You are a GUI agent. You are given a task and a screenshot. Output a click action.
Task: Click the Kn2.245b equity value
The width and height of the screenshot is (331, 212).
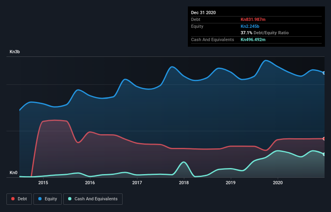tap(250, 26)
